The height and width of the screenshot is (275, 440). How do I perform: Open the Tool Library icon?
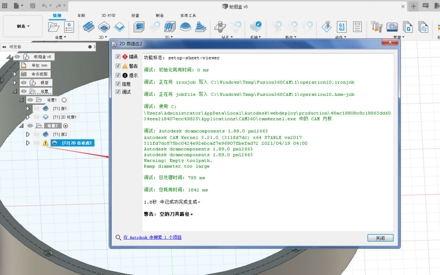coord(376,27)
